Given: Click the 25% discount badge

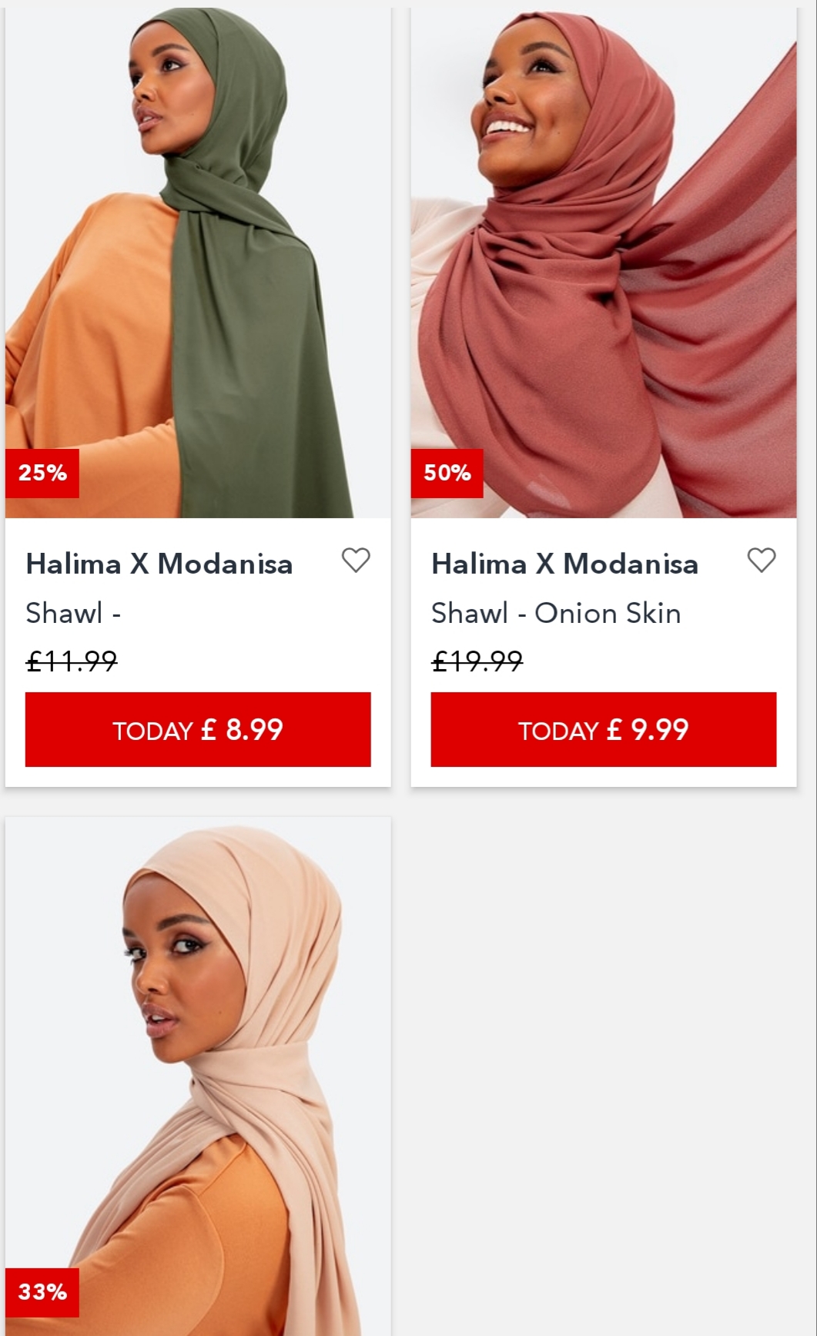Looking at the screenshot, I should click(x=42, y=473).
